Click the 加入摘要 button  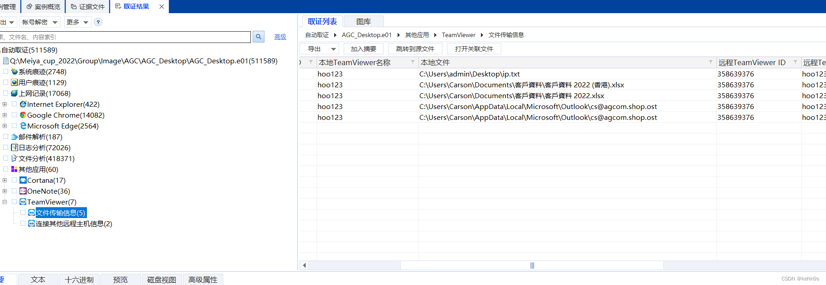pyautogui.click(x=363, y=49)
